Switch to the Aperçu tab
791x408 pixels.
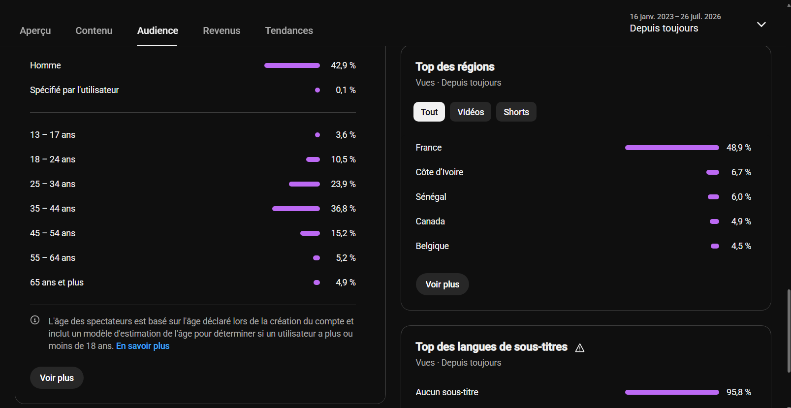click(x=35, y=31)
